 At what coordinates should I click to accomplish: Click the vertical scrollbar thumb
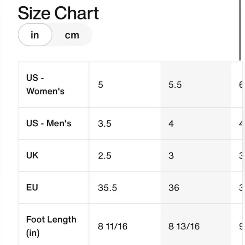(240, 30)
